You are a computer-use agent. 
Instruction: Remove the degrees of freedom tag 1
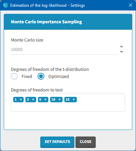[21, 99]
